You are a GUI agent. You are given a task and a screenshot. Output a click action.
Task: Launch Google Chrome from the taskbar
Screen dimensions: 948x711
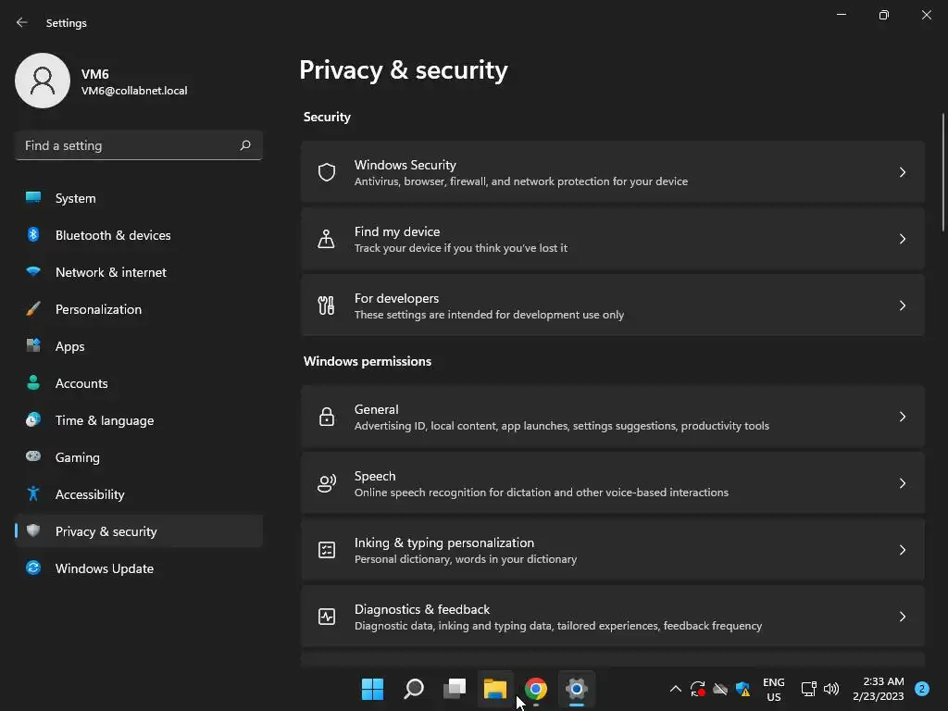coord(536,689)
